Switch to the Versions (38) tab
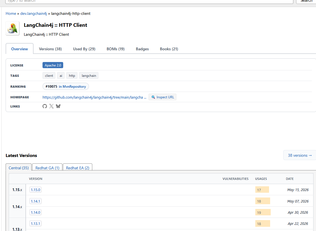The width and height of the screenshot is (316, 231). (50, 49)
